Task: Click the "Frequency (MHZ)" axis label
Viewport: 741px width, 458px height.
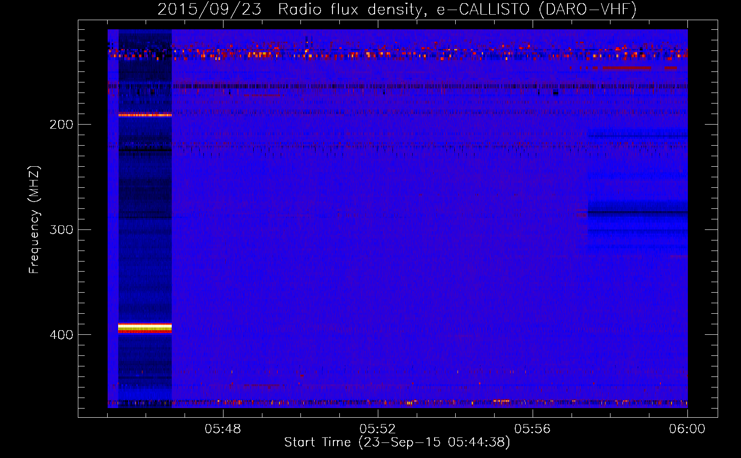Action: (x=34, y=220)
